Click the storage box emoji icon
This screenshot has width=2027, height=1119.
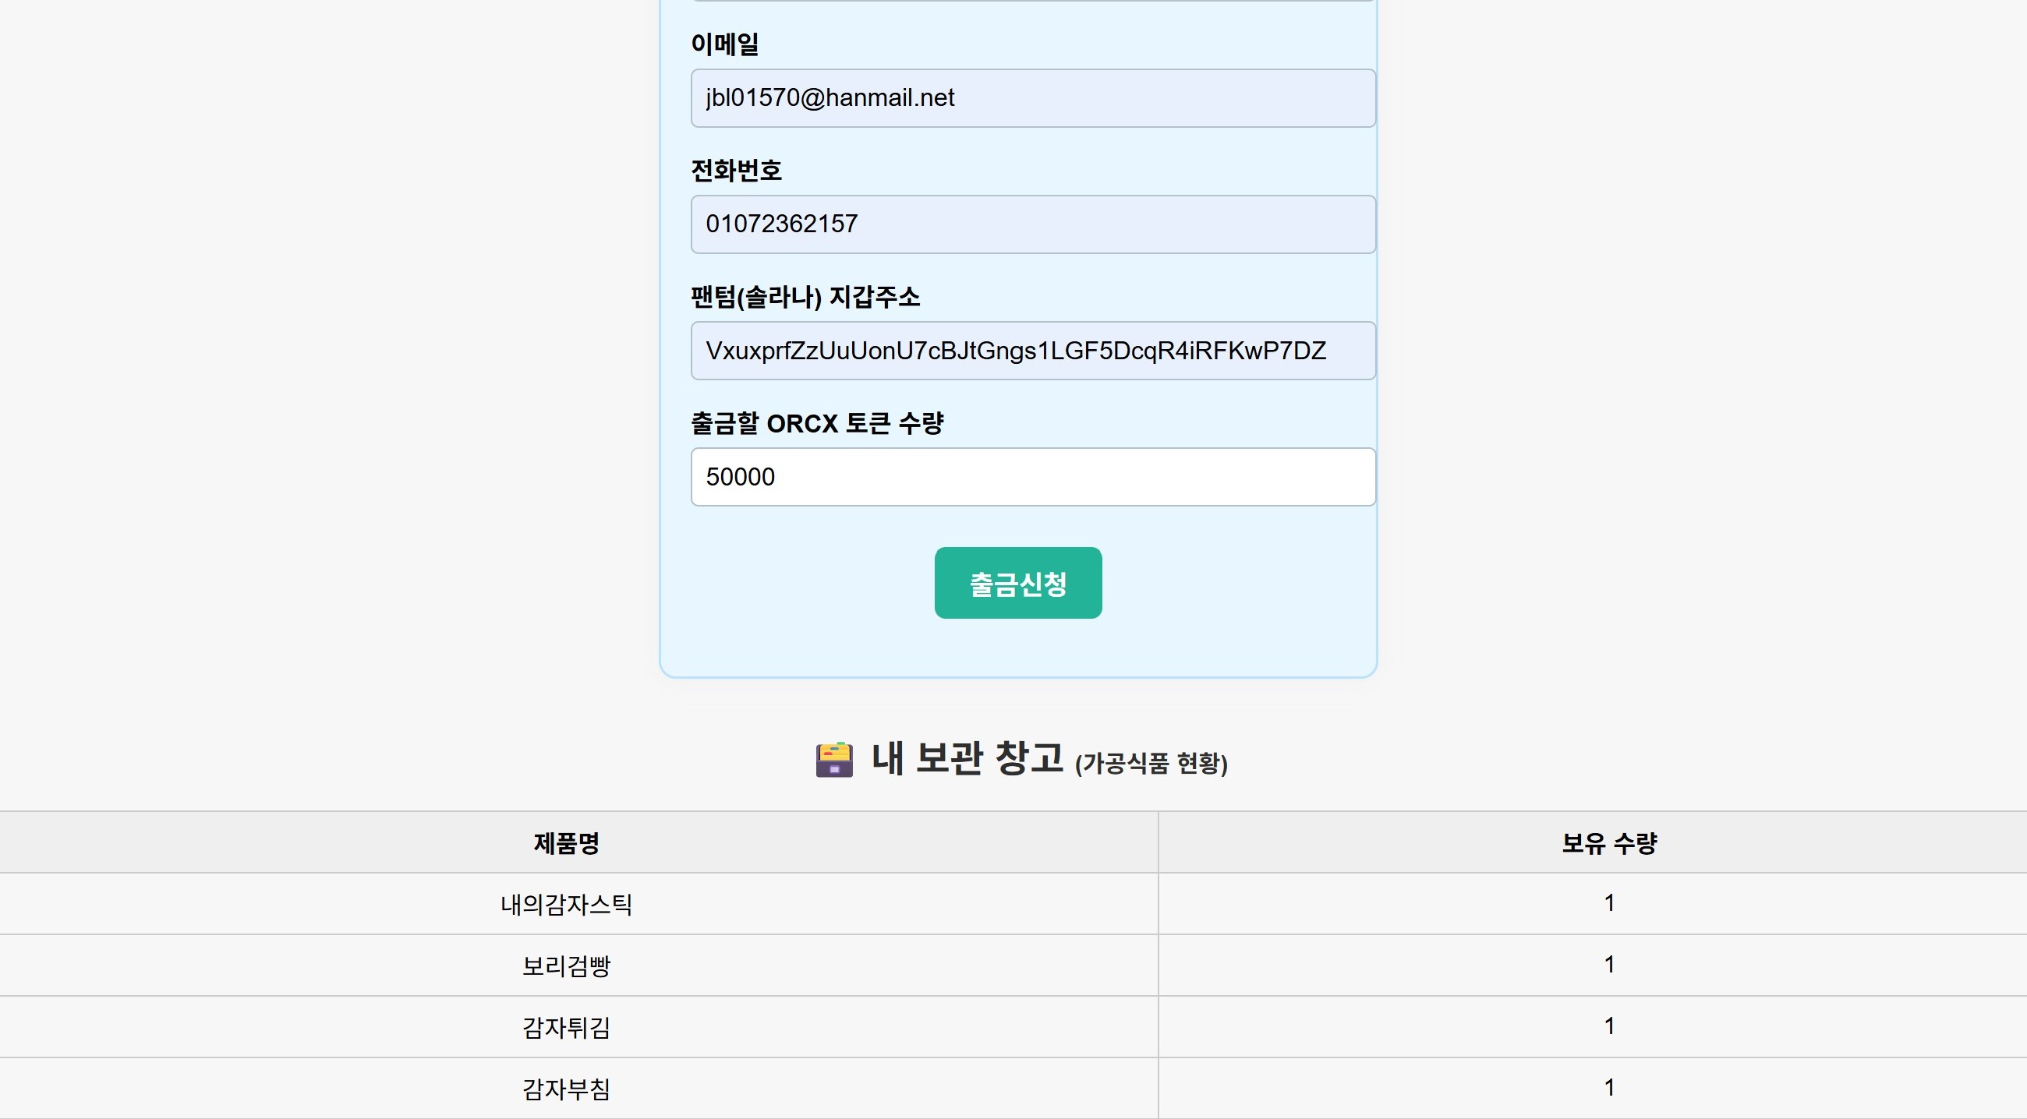pos(834,760)
